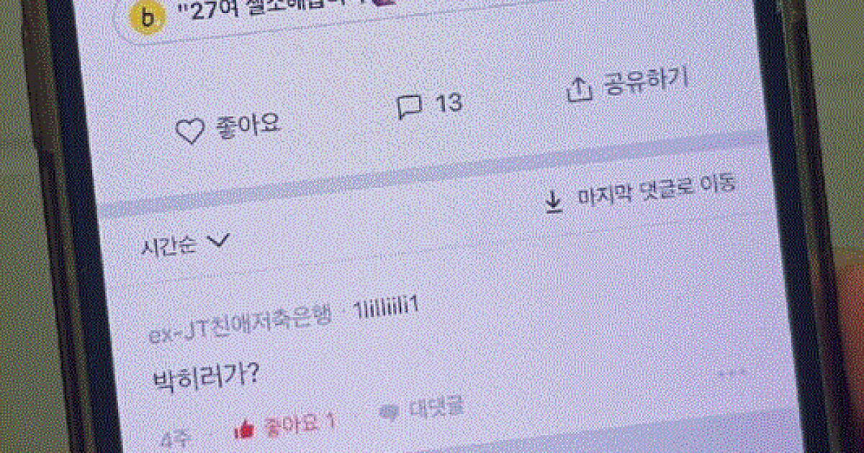Tap the comment count 13
Image resolution: width=864 pixels, height=453 pixels.
click(449, 103)
